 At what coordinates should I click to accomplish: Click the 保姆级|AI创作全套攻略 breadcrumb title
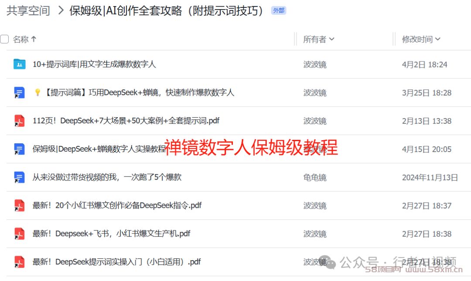(166, 11)
